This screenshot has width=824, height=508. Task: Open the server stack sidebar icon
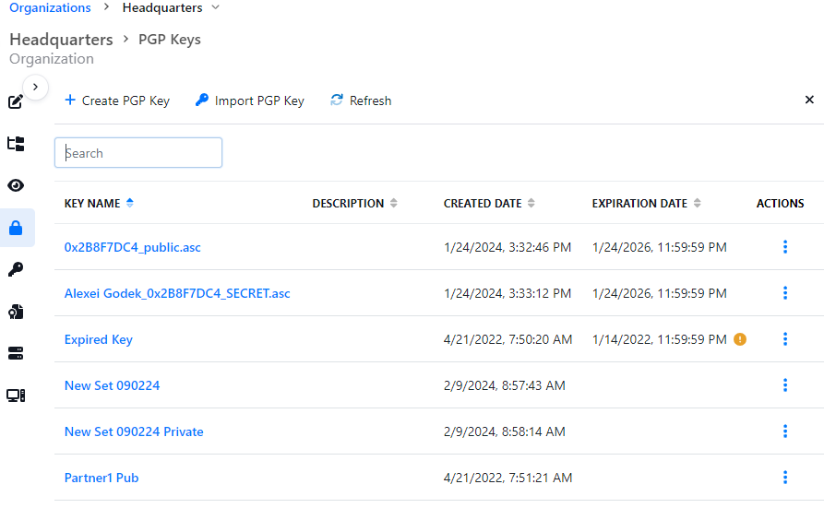pos(16,353)
